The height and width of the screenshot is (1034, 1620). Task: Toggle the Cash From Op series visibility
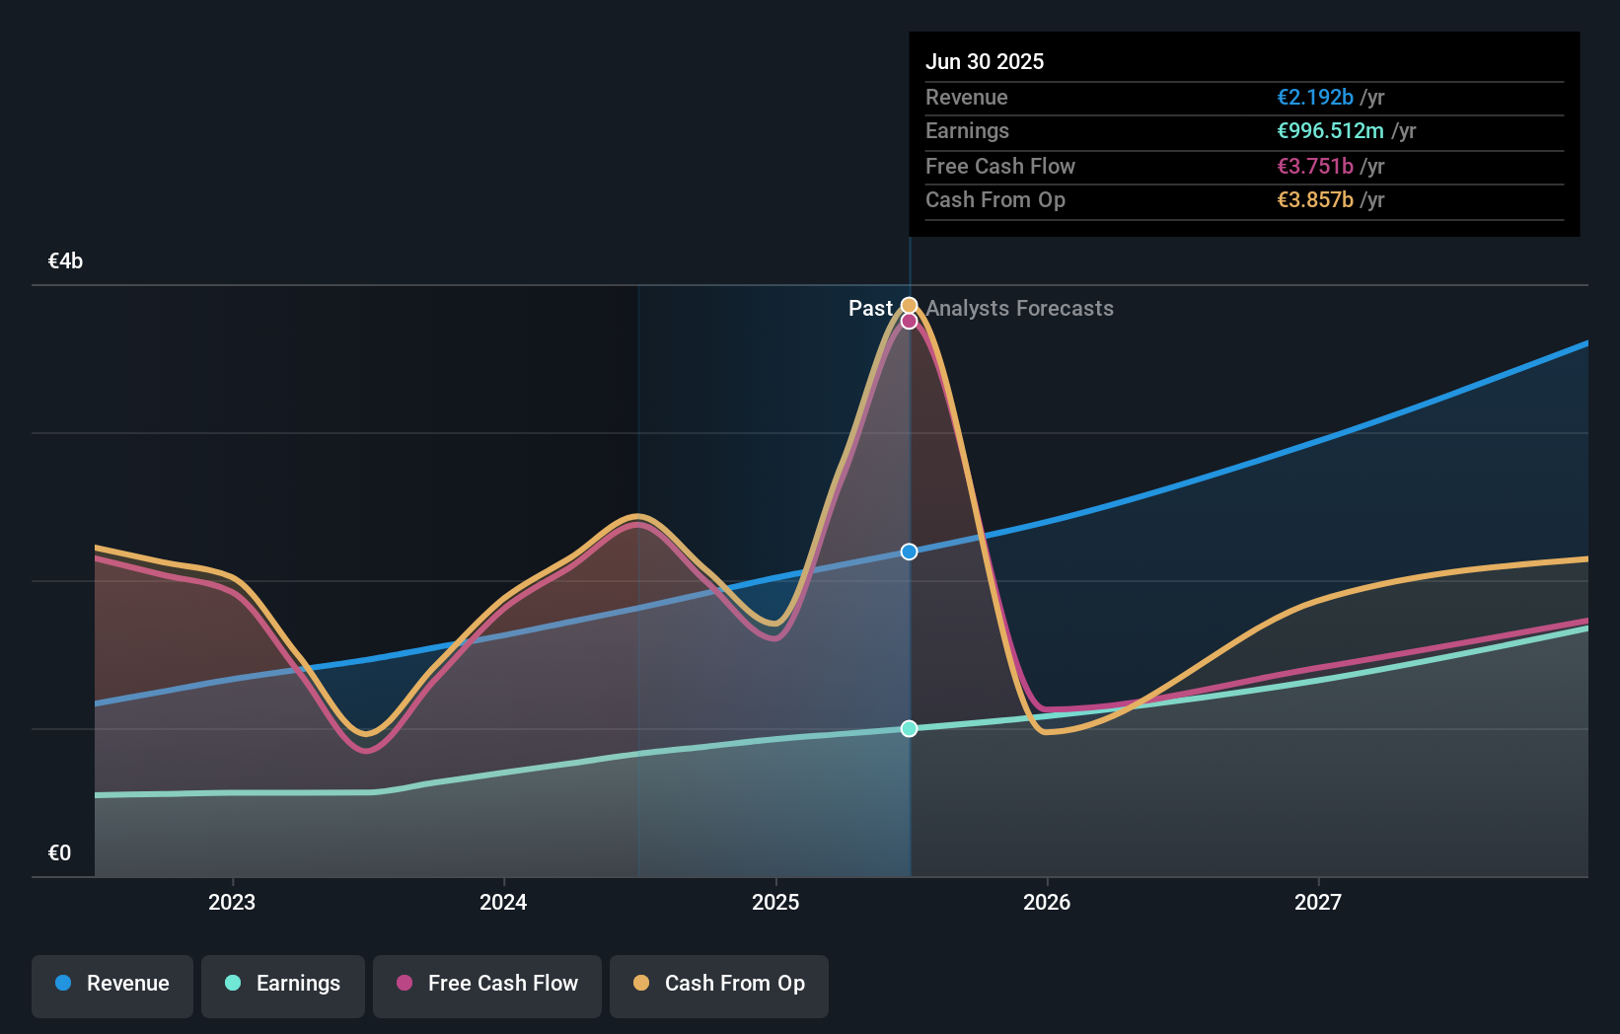pos(719,984)
